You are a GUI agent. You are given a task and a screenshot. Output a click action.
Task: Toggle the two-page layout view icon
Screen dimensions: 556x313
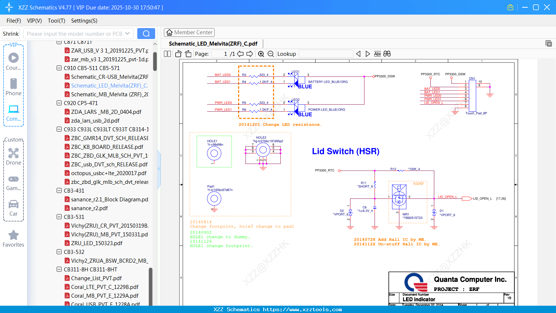pos(167,54)
